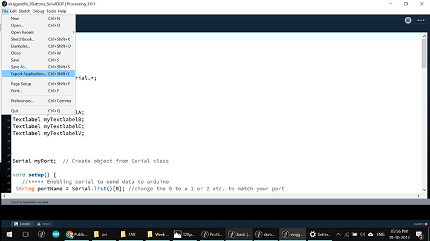Click the volume tray icon
The width and height of the screenshot is (430, 241).
362,234
